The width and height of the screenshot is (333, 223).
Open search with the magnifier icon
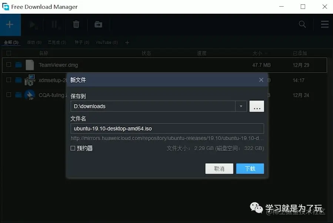[302, 24]
